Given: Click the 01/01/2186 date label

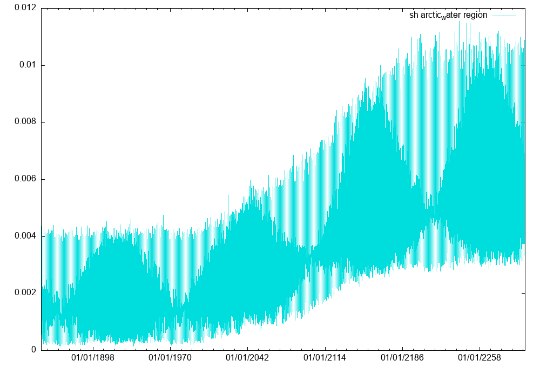Looking at the screenshot, I should (402, 357).
